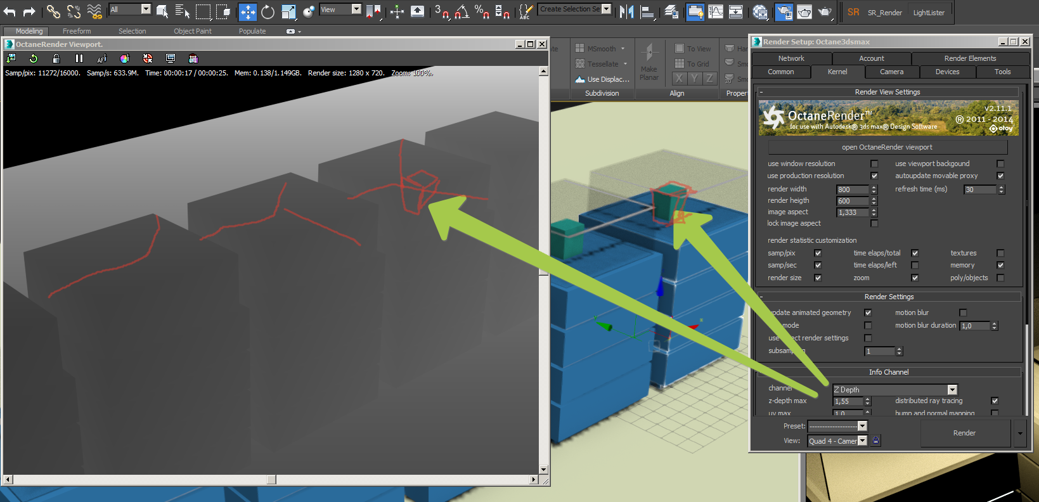The image size is (1039, 502).
Task: Open the Preset dropdown in Render Setup
Action: [837, 426]
